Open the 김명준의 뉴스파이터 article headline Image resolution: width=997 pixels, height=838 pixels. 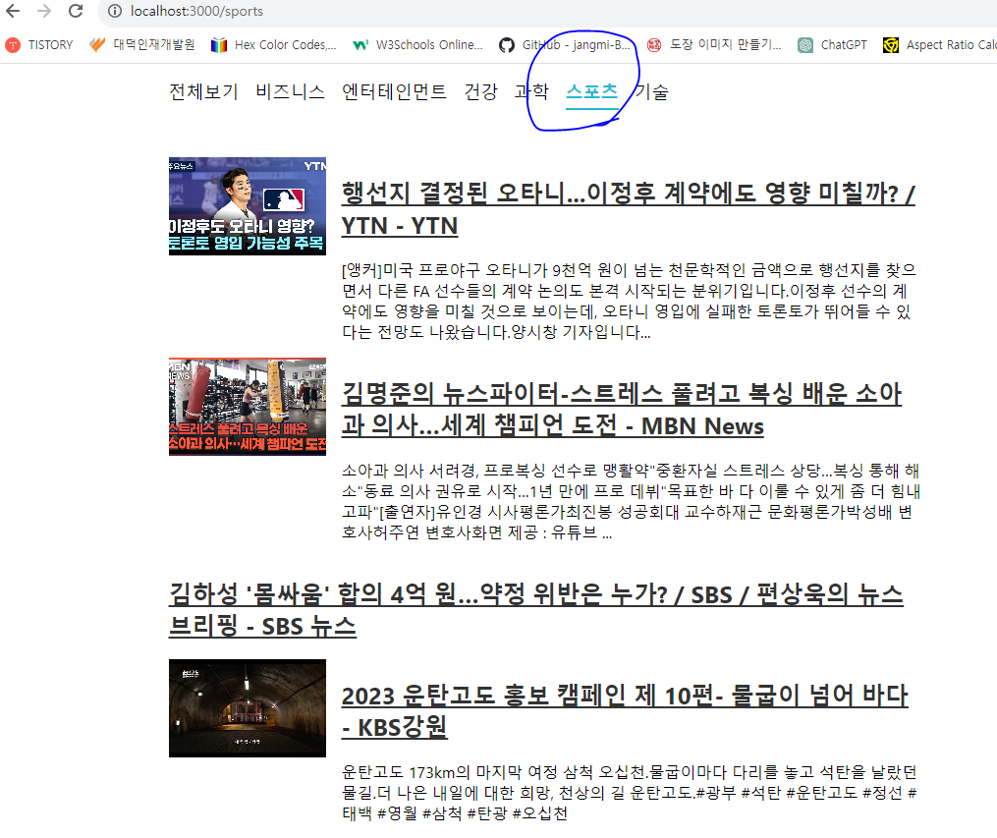[621, 410]
